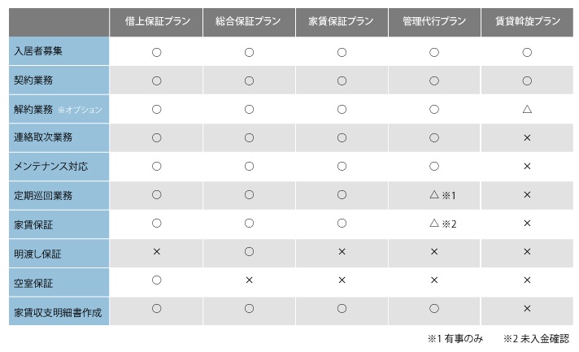Image resolution: width=579 pixels, height=352 pixels.
Task: Click the × for 家賃収支明細書作成 under 賃貸斡旋プラン
Action: coord(527,308)
